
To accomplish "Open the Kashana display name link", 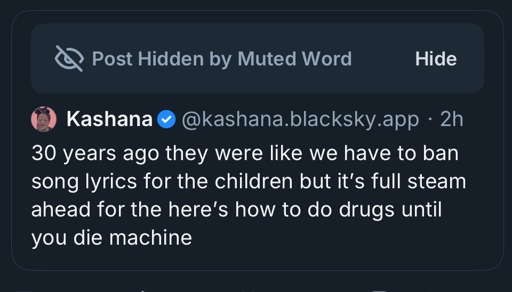I will (109, 120).
